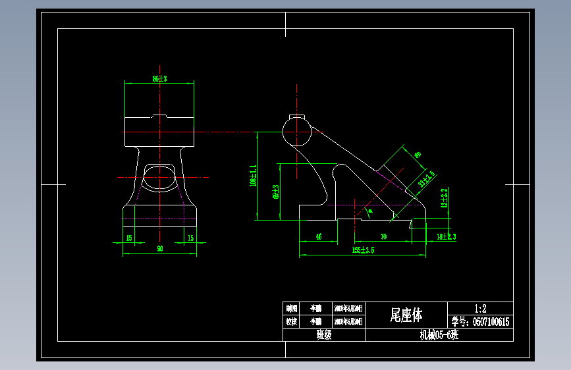Viewport: 571px width, 370px height.
Task: Select the 学号: 0507100615 cell
Action: (480, 322)
